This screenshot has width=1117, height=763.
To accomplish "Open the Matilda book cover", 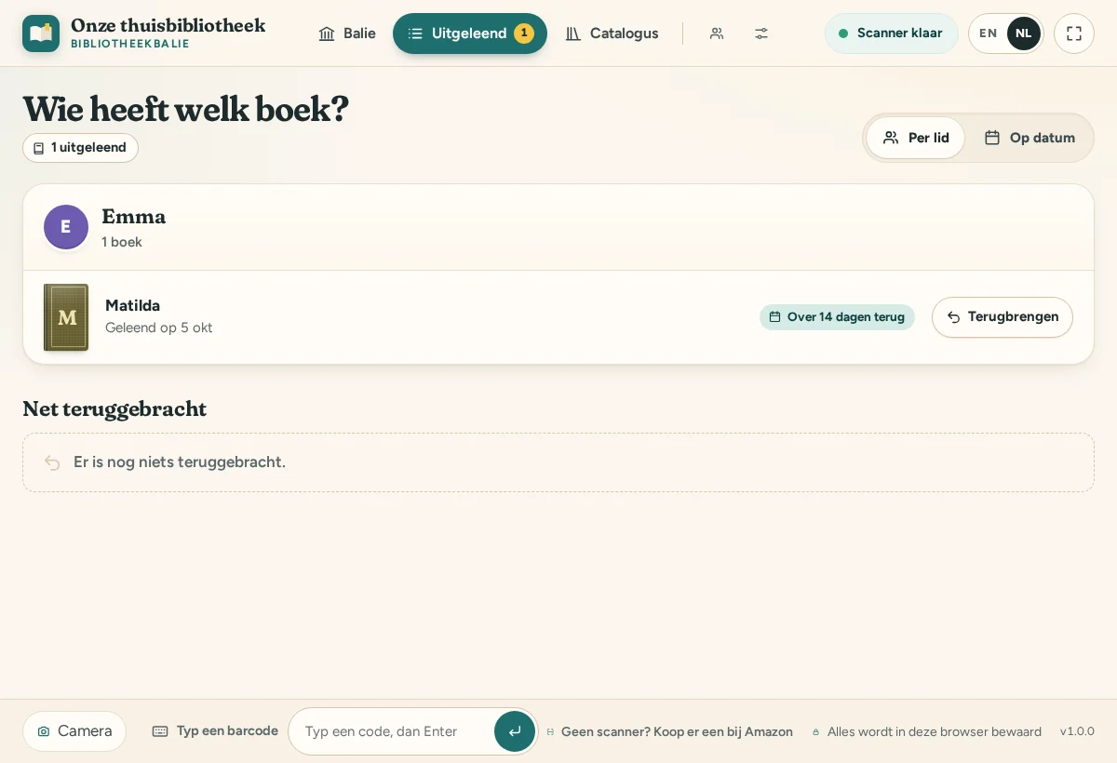I will pyautogui.click(x=66, y=317).
